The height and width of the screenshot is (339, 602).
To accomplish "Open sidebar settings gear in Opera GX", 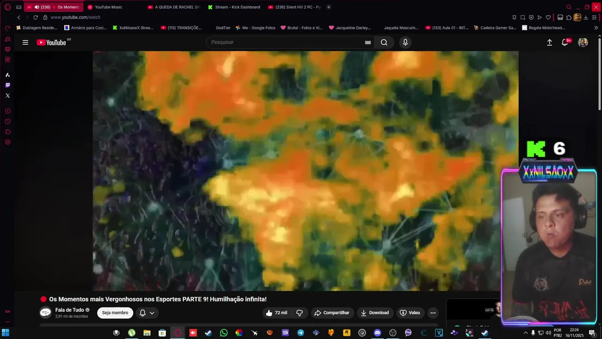I will coord(8,142).
